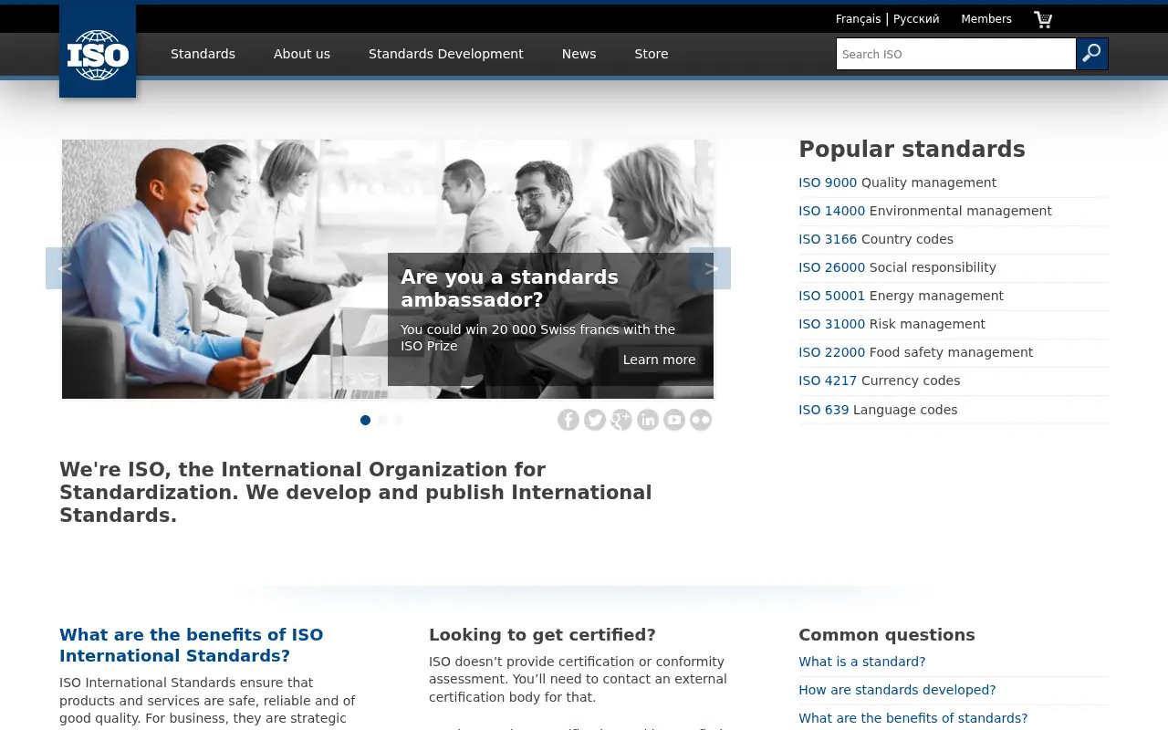Open ISO 9000 Quality management
Viewport: 1168px width, 730px height.
pyautogui.click(x=897, y=182)
